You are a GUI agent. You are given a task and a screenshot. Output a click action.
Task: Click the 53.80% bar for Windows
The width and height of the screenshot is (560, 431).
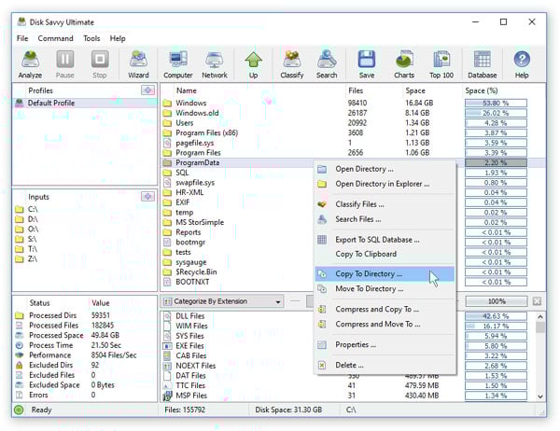(x=495, y=103)
